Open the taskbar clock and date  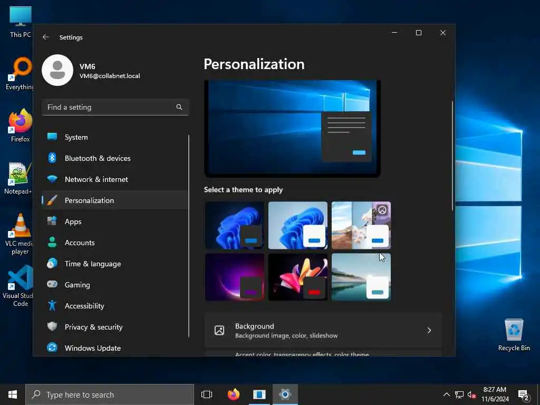(x=495, y=394)
